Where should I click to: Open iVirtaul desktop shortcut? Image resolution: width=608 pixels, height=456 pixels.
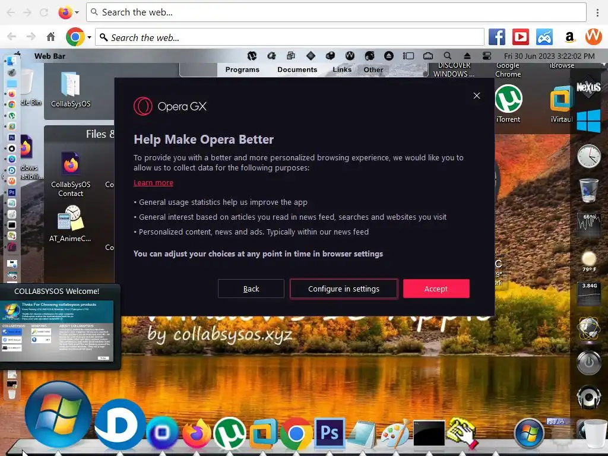561,104
